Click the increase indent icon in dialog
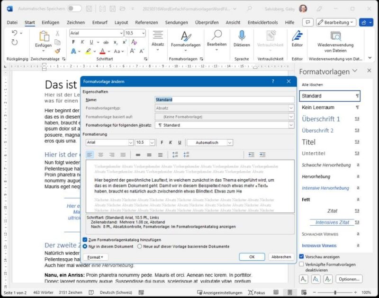The width and height of the screenshot is (379, 298). 262,155
